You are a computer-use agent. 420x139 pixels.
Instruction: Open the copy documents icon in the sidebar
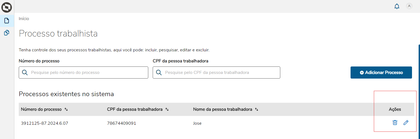pyautogui.click(x=7, y=33)
